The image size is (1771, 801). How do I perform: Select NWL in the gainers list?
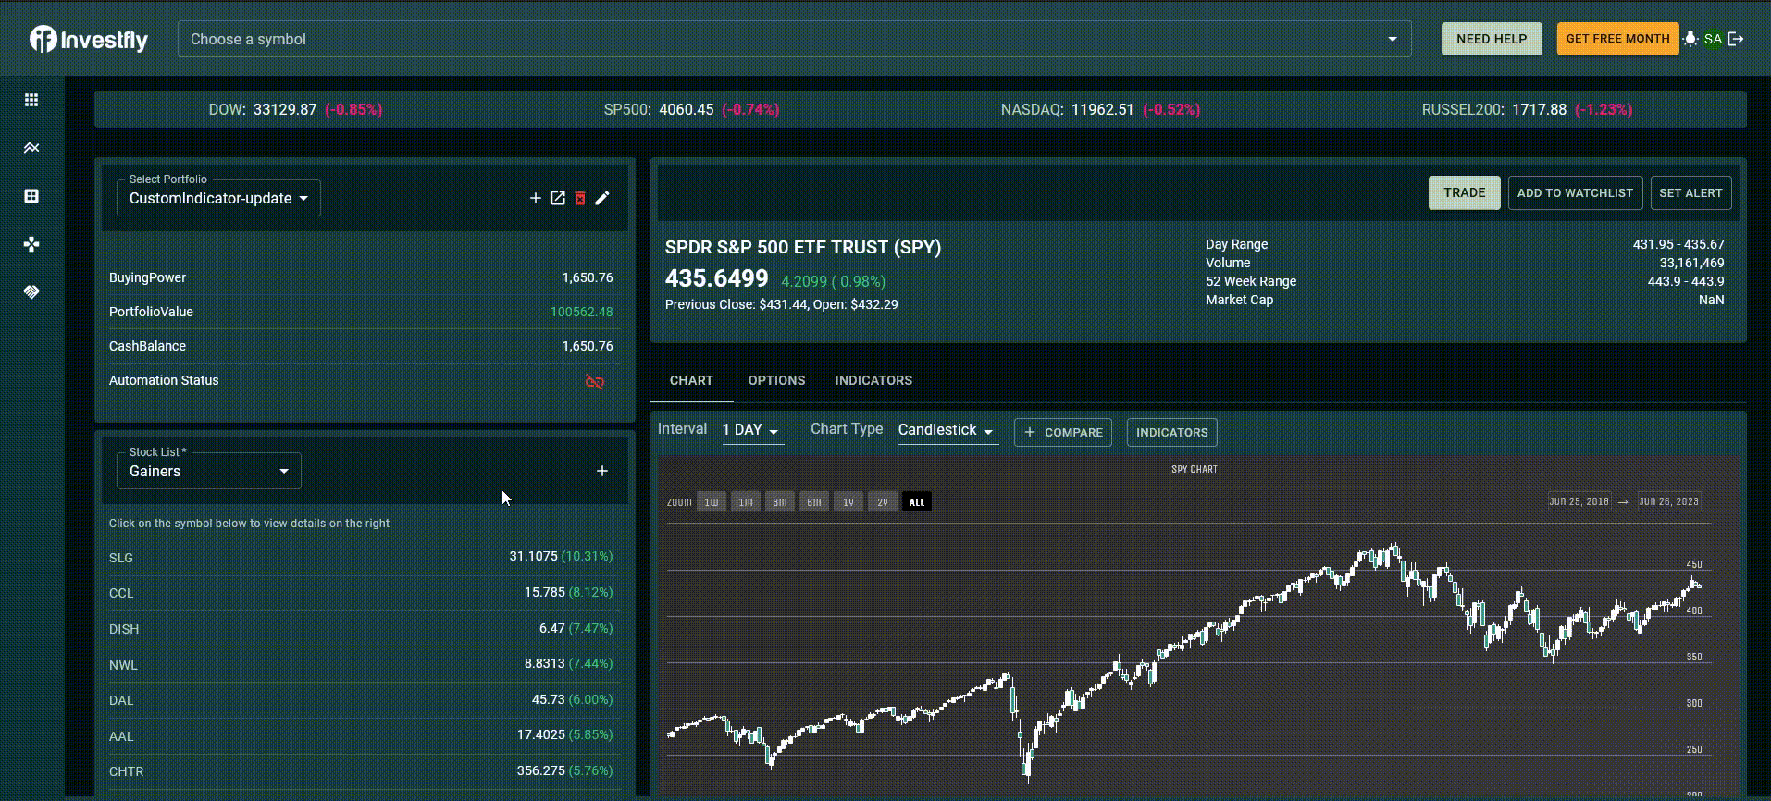[x=123, y=665]
